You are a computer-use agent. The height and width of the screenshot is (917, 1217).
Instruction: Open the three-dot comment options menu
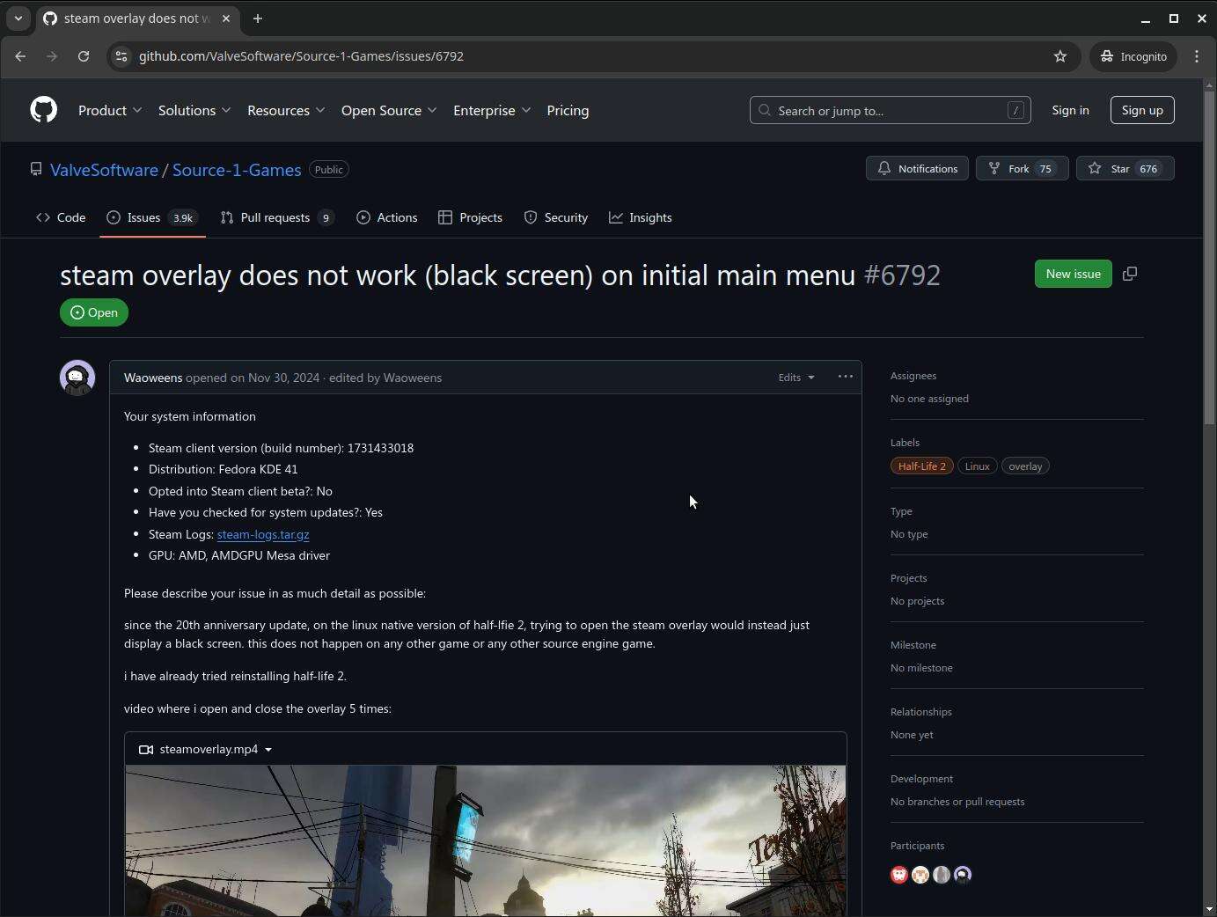coord(845,377)
